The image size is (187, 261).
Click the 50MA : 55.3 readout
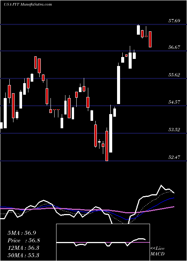[x=23, y=255]
